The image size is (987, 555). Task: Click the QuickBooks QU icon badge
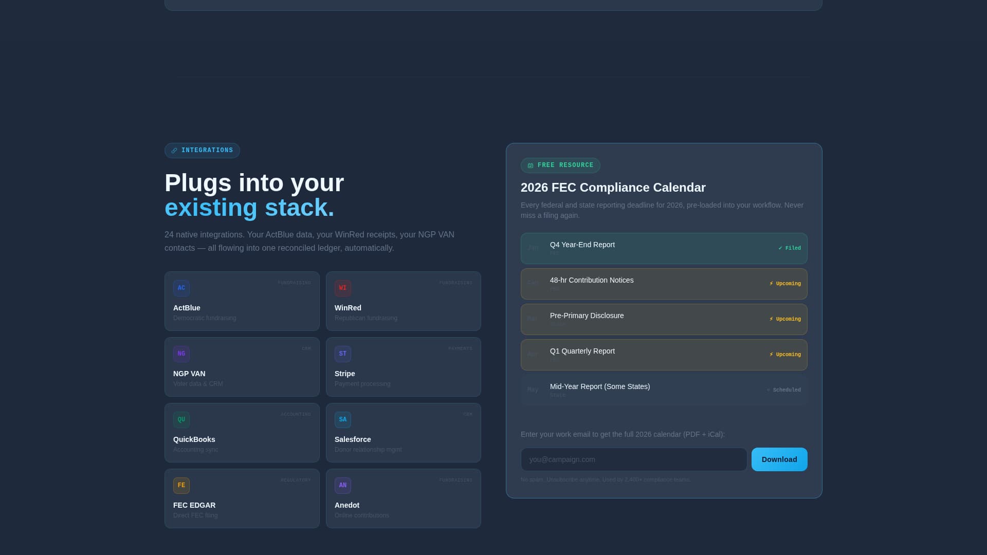coord(181,420)
